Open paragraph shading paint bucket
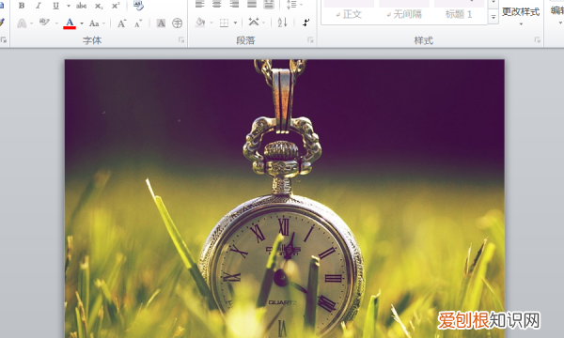 click(200, 23)
